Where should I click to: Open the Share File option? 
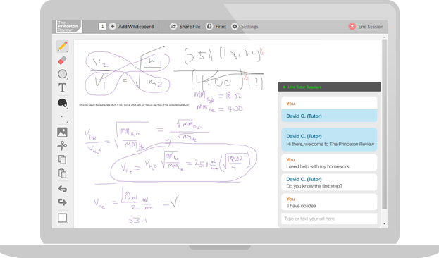click(185, 27)
